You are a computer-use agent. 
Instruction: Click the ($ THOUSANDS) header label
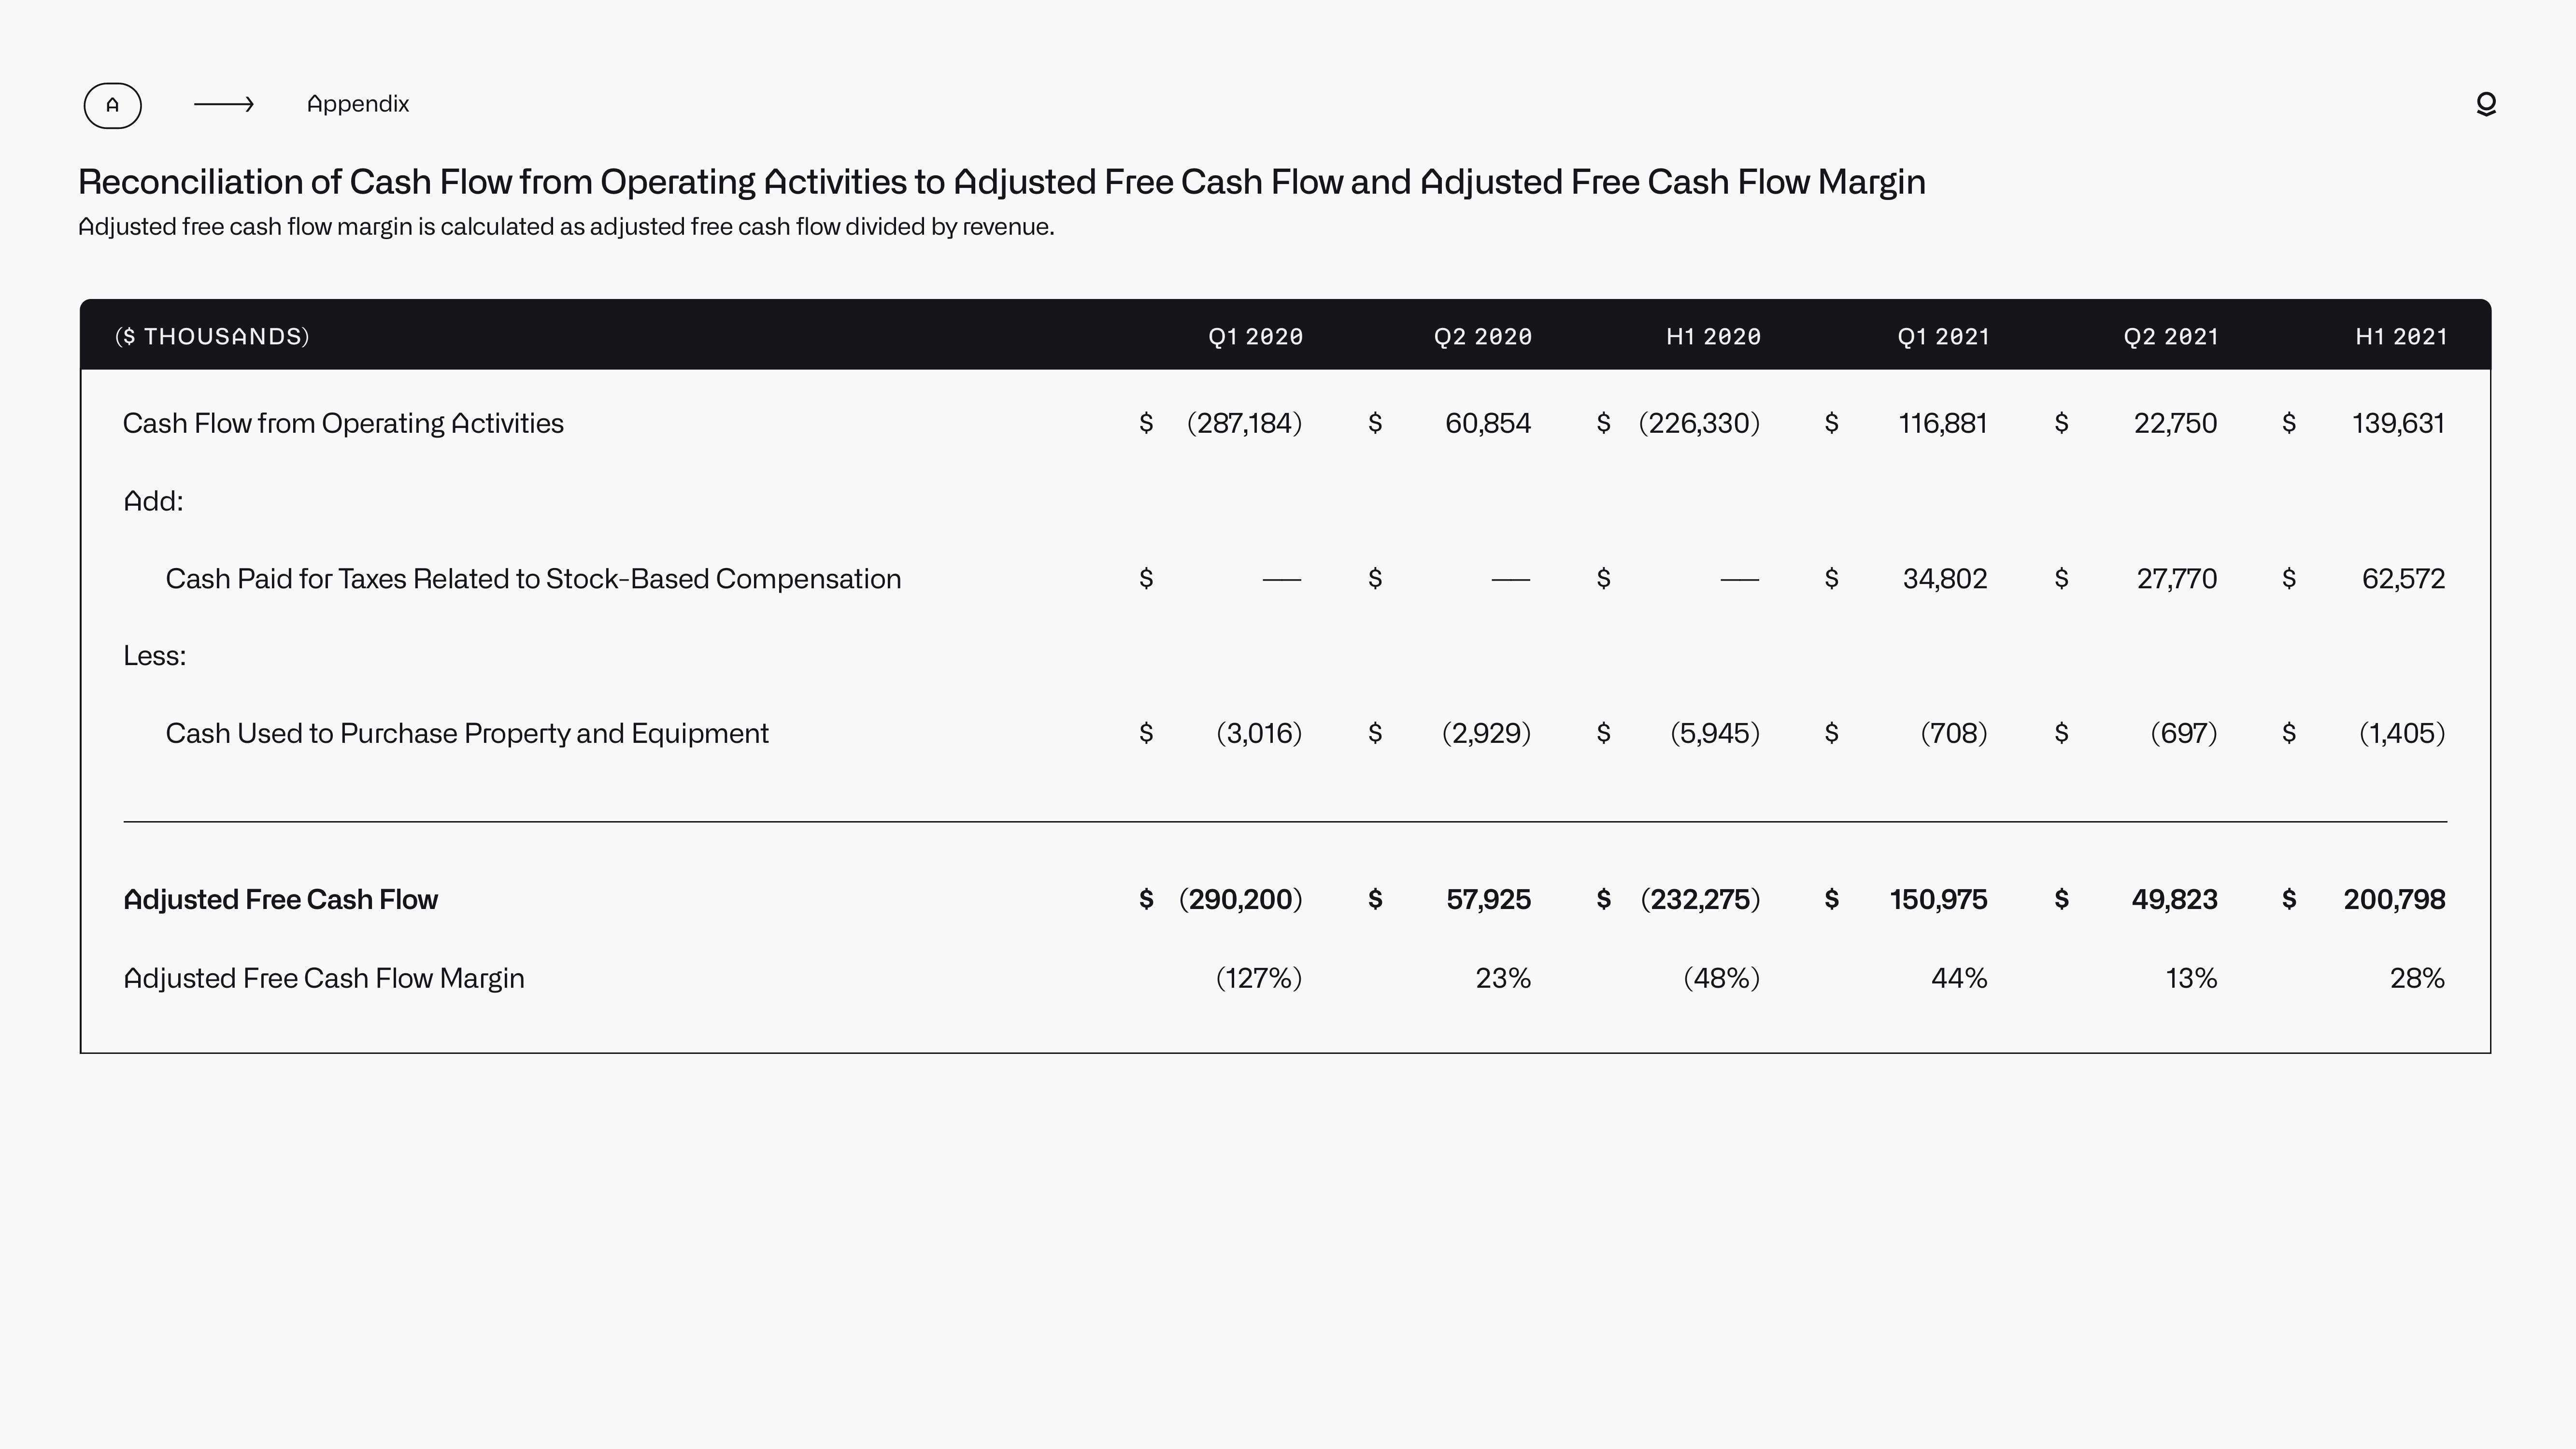pos(212,336)
